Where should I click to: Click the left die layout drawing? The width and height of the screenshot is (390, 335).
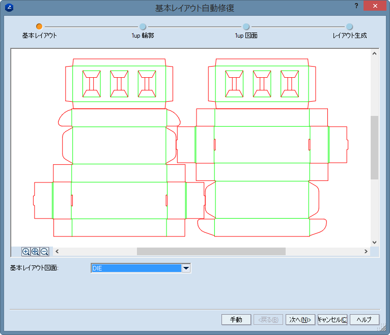tap(119, 147)
